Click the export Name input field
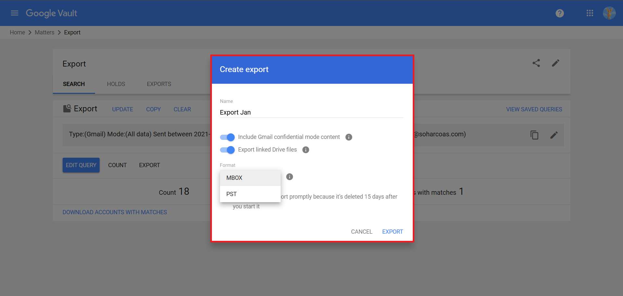This screenshot has height=296, width=623. (x=311, y=112)
